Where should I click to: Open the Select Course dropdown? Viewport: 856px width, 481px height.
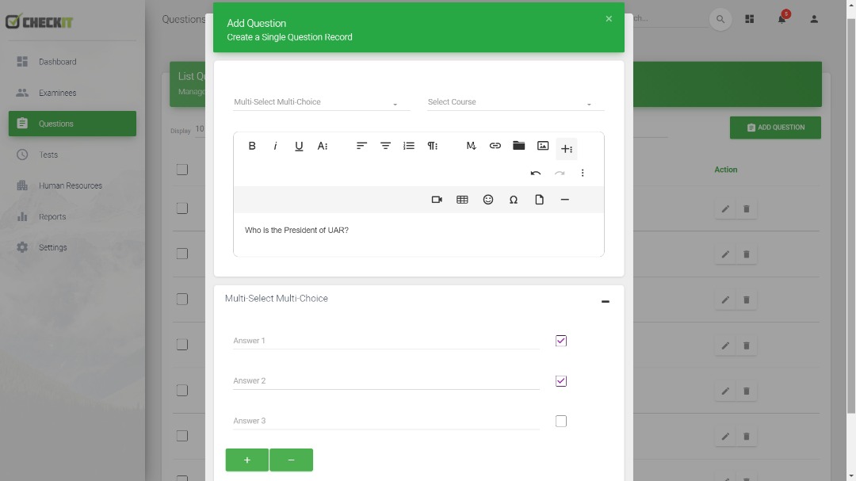tap(515, 102)
